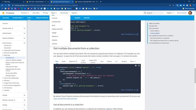Open the English language selector
The image size is (196, 110).
170,13
